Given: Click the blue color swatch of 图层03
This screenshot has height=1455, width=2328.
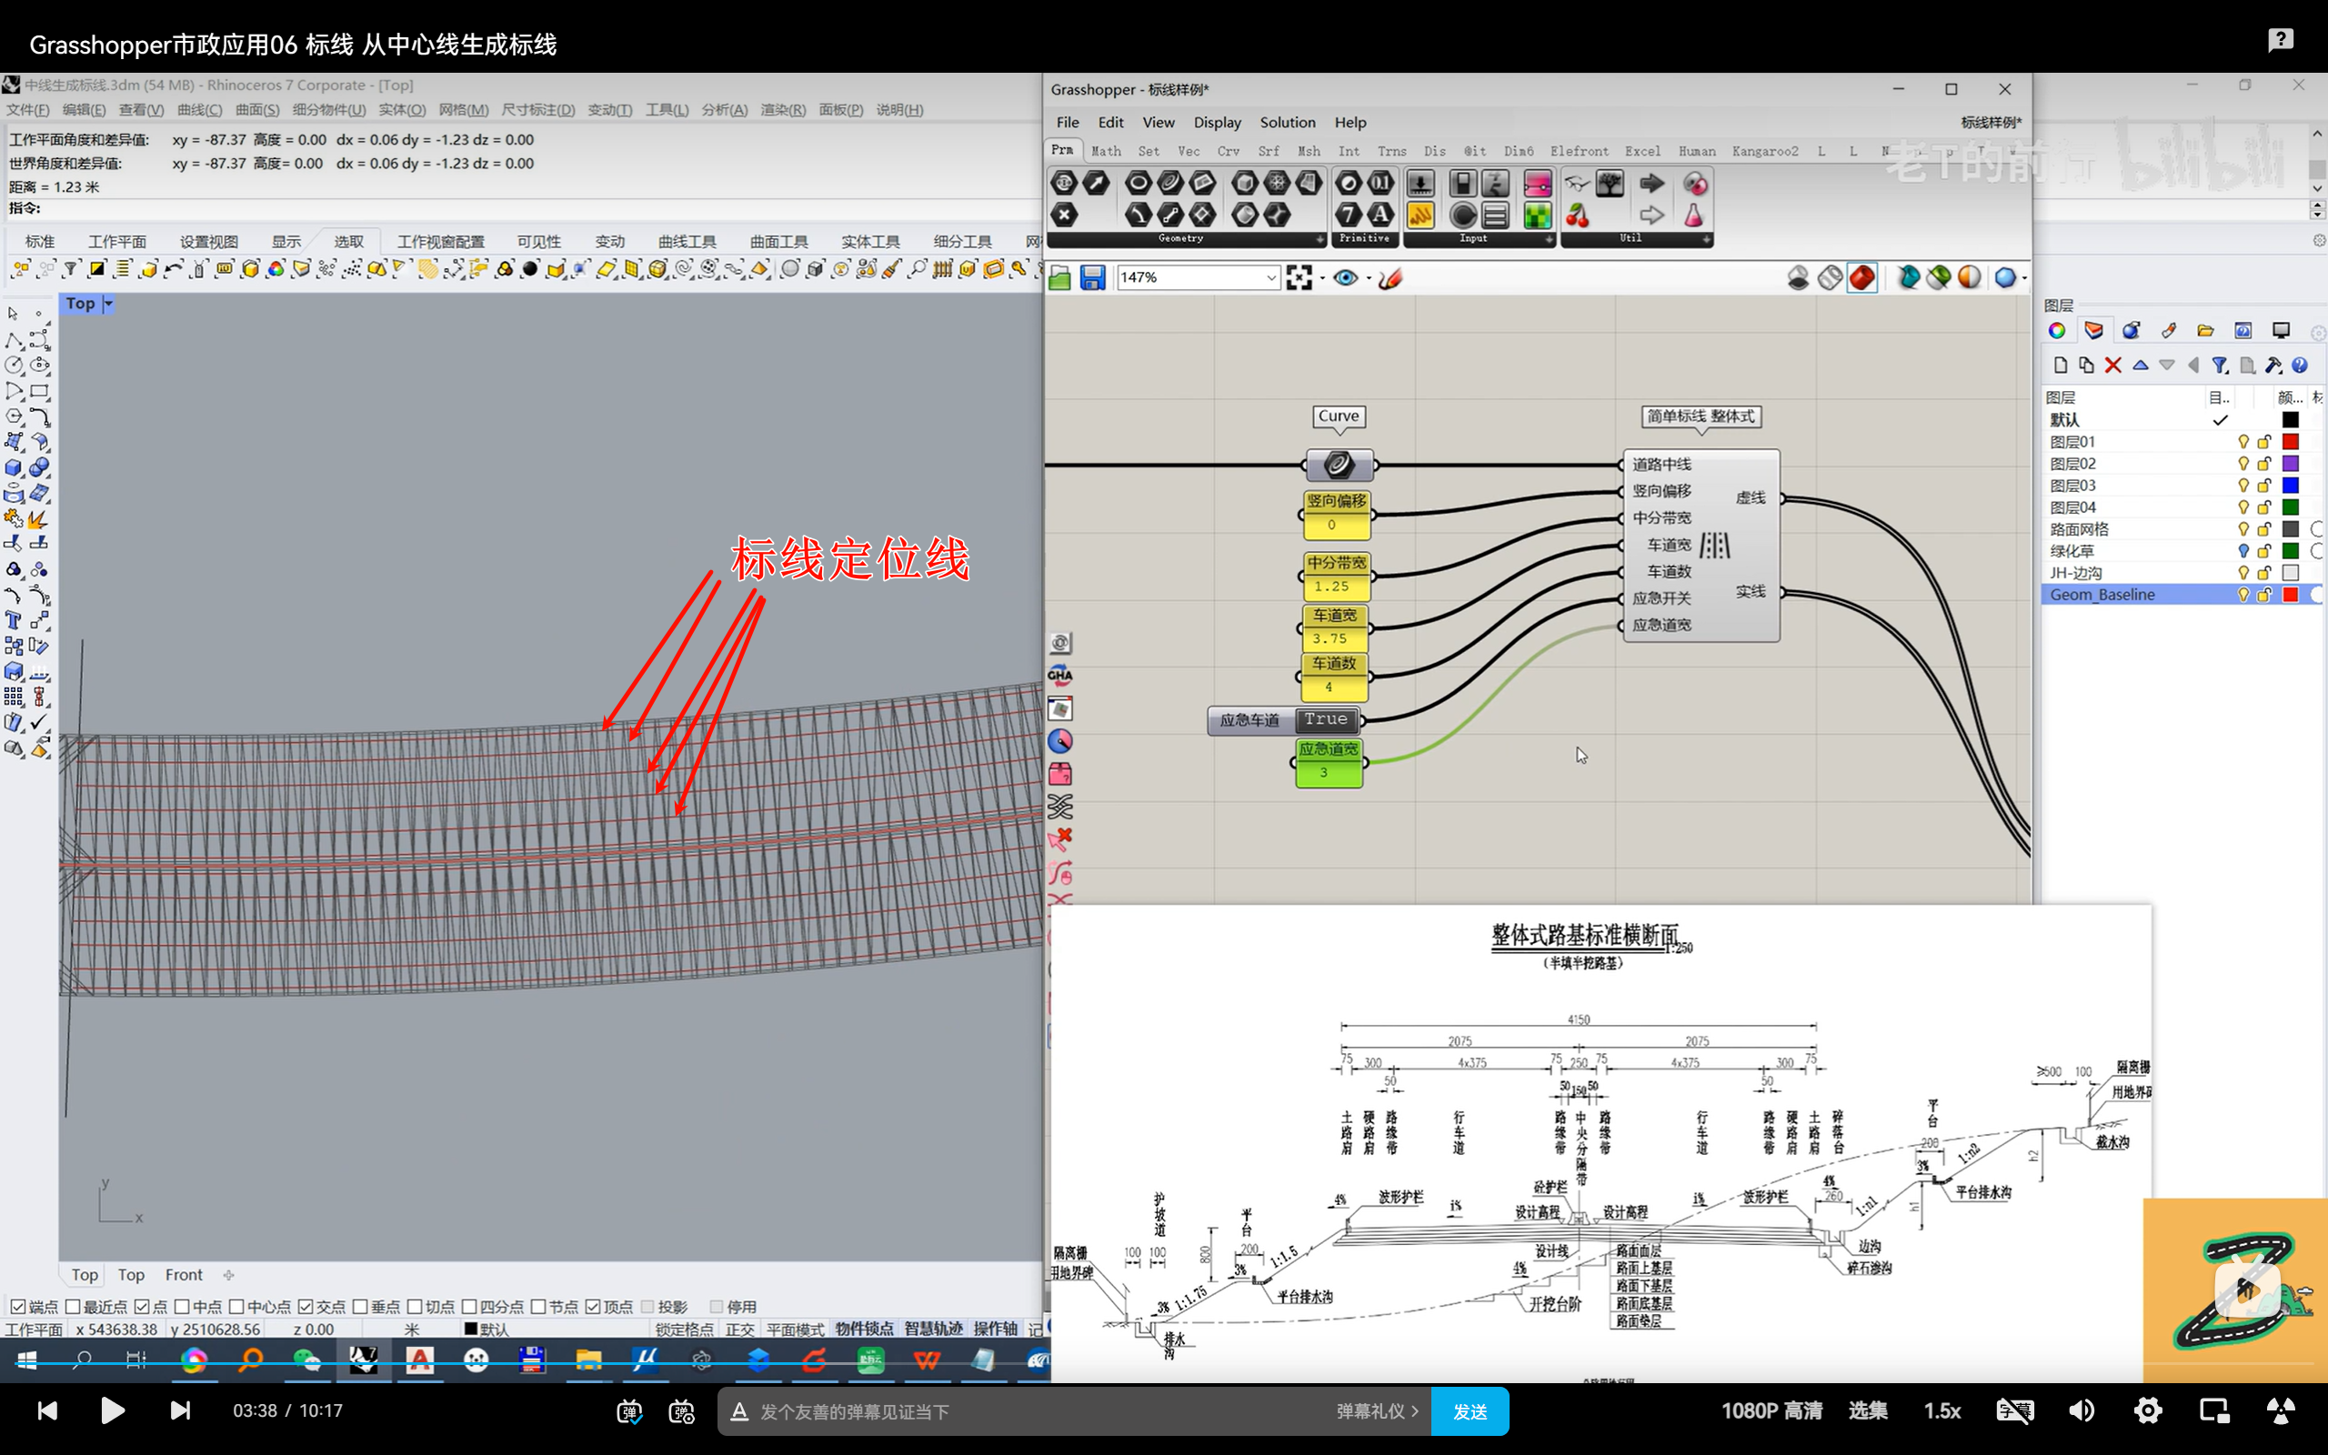Looking at the screenshot, I should tap(2290, 485).
